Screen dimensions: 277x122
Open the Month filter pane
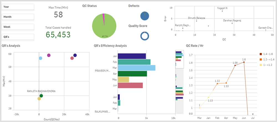18,17
